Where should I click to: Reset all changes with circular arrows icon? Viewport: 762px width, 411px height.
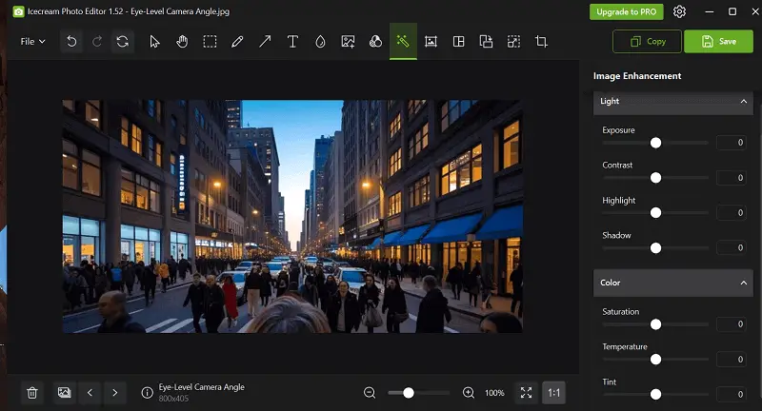123,42
